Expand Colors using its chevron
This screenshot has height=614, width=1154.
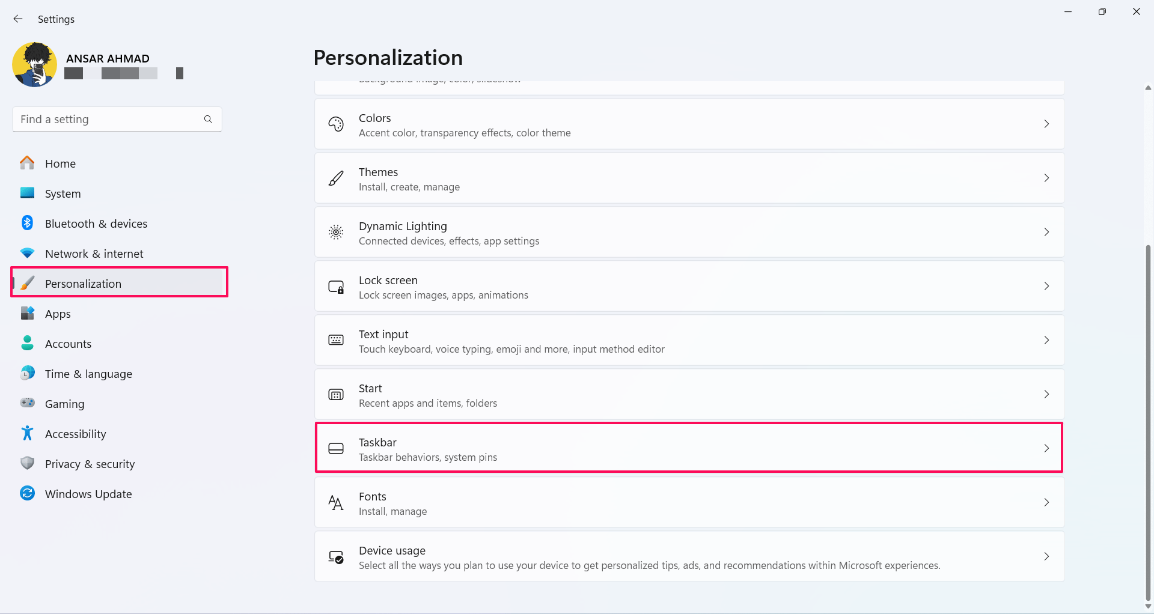[x=1046, y=124]
